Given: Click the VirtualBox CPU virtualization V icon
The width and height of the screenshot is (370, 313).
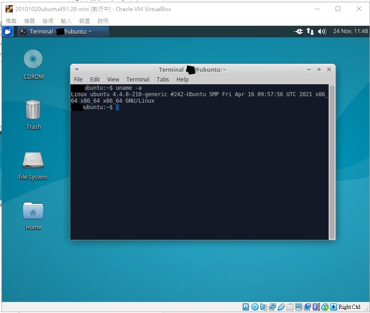Looking at the screenshot, I should (315, 307).
